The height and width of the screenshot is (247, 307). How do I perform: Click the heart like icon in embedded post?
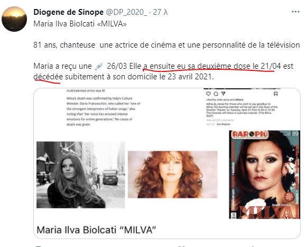(x=209, y=94)
